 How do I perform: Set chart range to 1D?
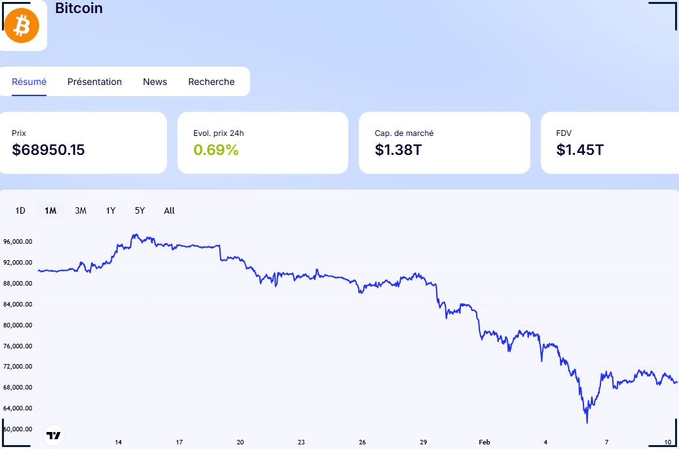pos(20,210)
